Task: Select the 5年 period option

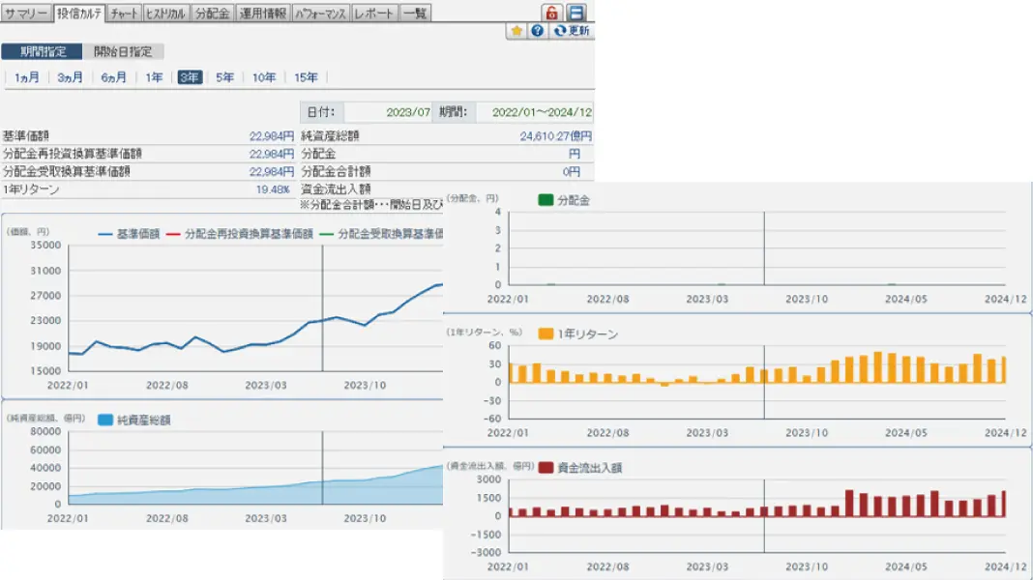Action: (224, 77)
